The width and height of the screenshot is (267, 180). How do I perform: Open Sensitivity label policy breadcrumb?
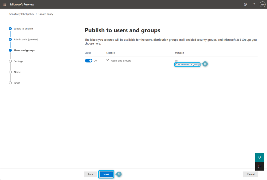click(x=21, y=14)
